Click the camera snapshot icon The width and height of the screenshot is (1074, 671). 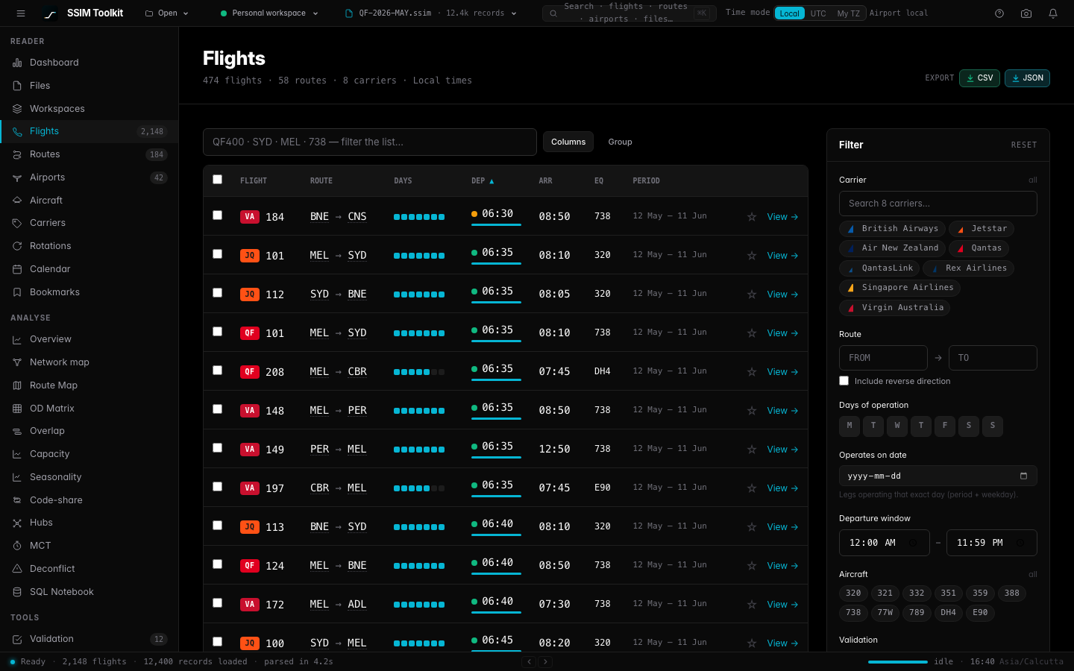coord(1026,13)
